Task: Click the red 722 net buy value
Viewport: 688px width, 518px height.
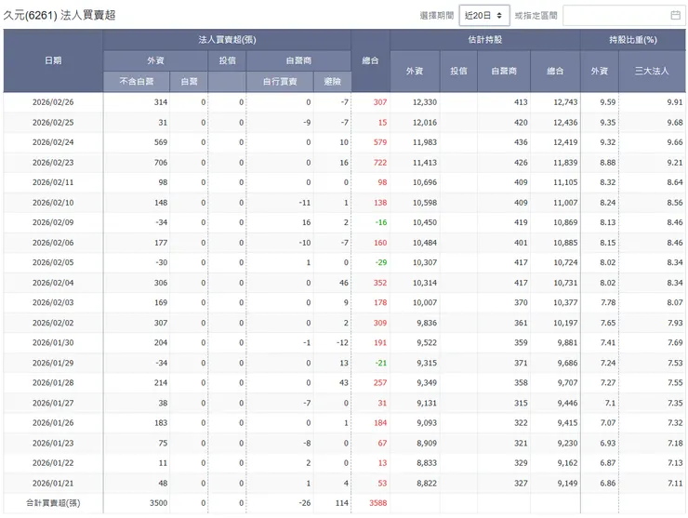Action: point(380,163)
